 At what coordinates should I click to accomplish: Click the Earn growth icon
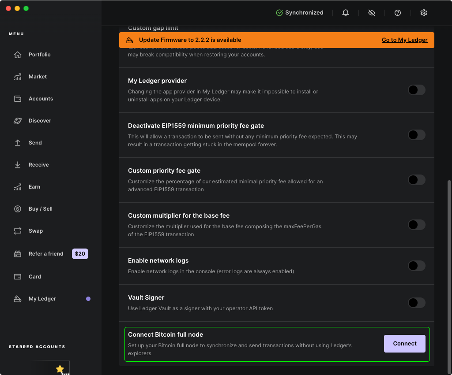[18, 187]
